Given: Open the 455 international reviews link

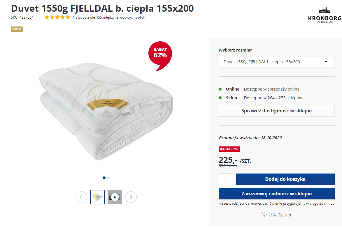Looking at the screenshot, I should click(108, 17).
